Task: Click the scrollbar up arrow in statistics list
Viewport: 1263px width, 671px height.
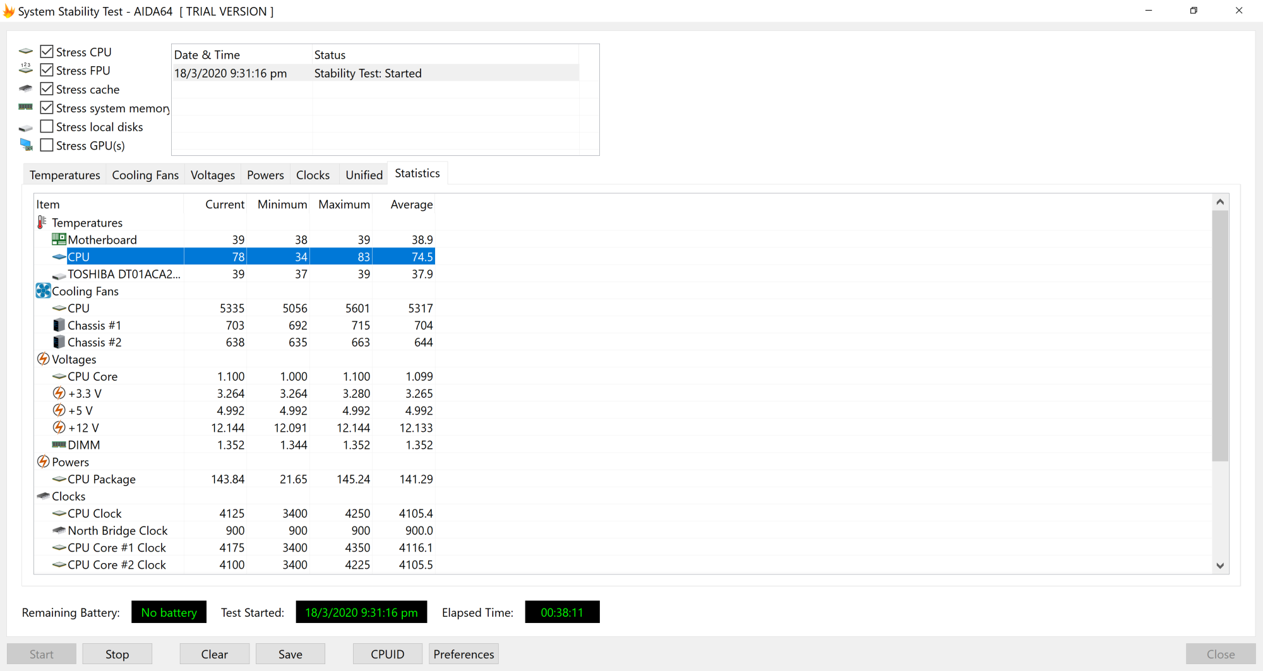Action: [x=1220, y=202]
